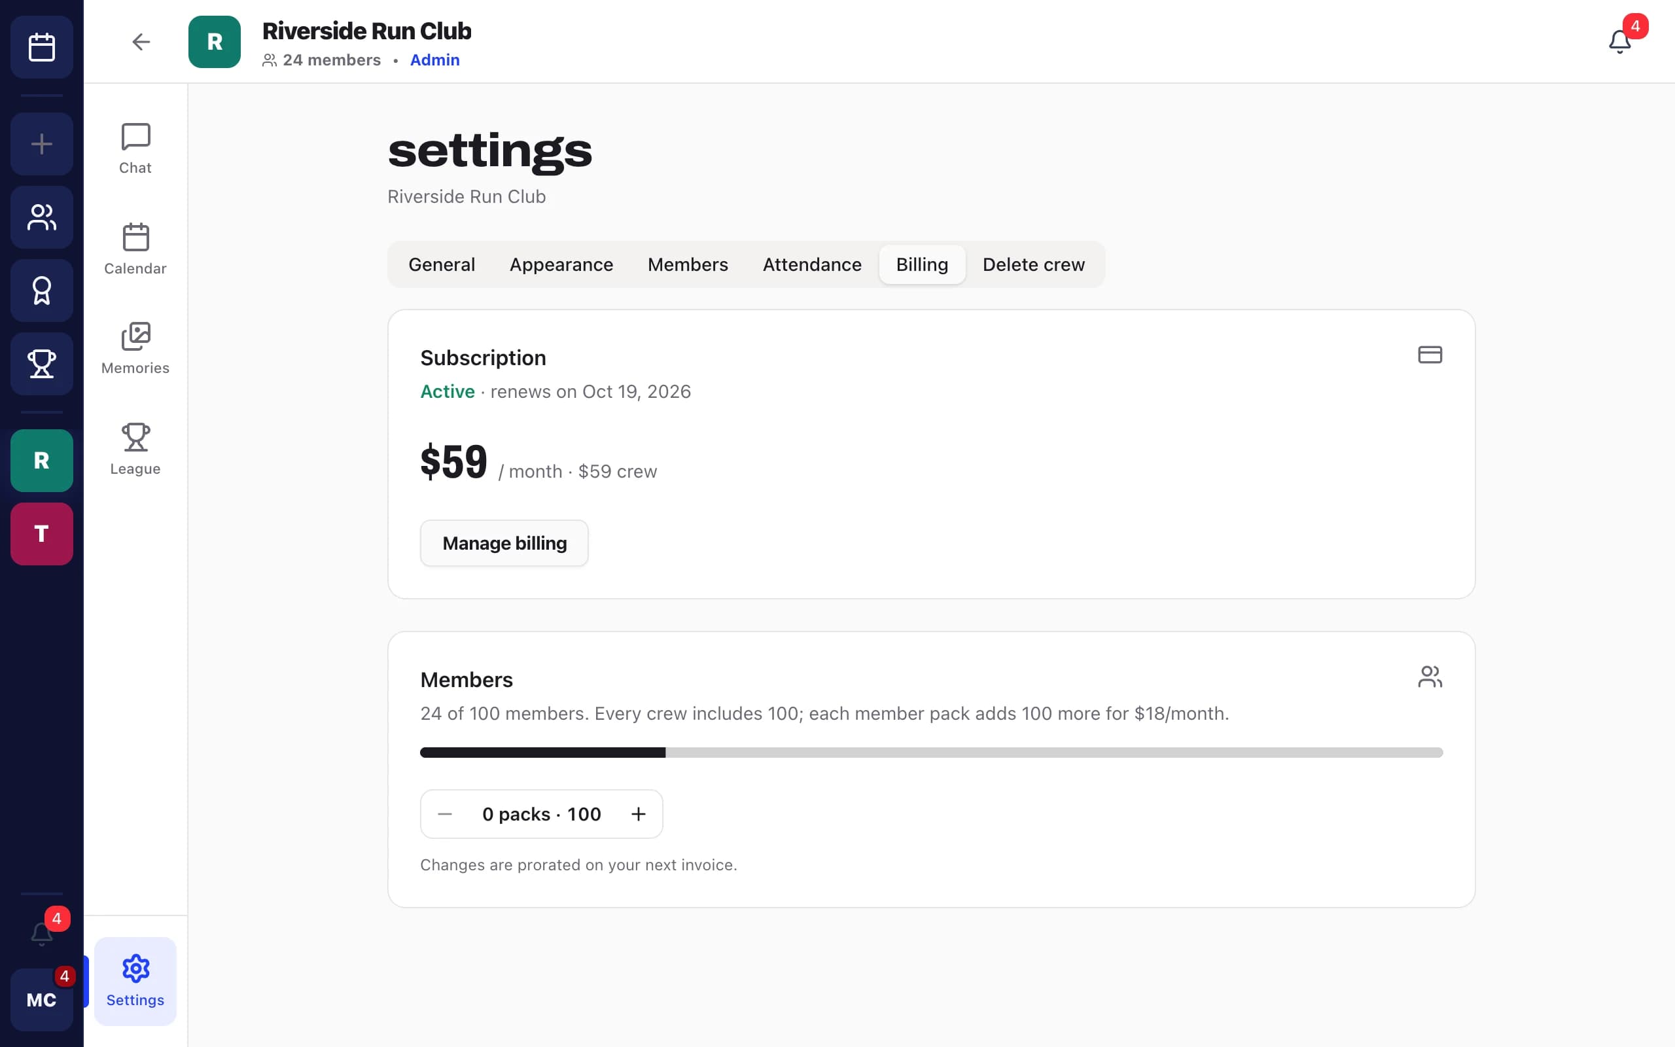
Task: Open the MC profile avatar
Action: (x=41, y=999)
